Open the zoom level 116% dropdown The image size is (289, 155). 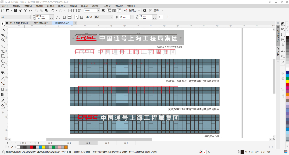(x=98, y=10)
